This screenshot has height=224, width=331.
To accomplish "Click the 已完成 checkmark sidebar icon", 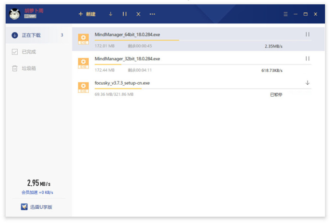I will tap(15, 52).
